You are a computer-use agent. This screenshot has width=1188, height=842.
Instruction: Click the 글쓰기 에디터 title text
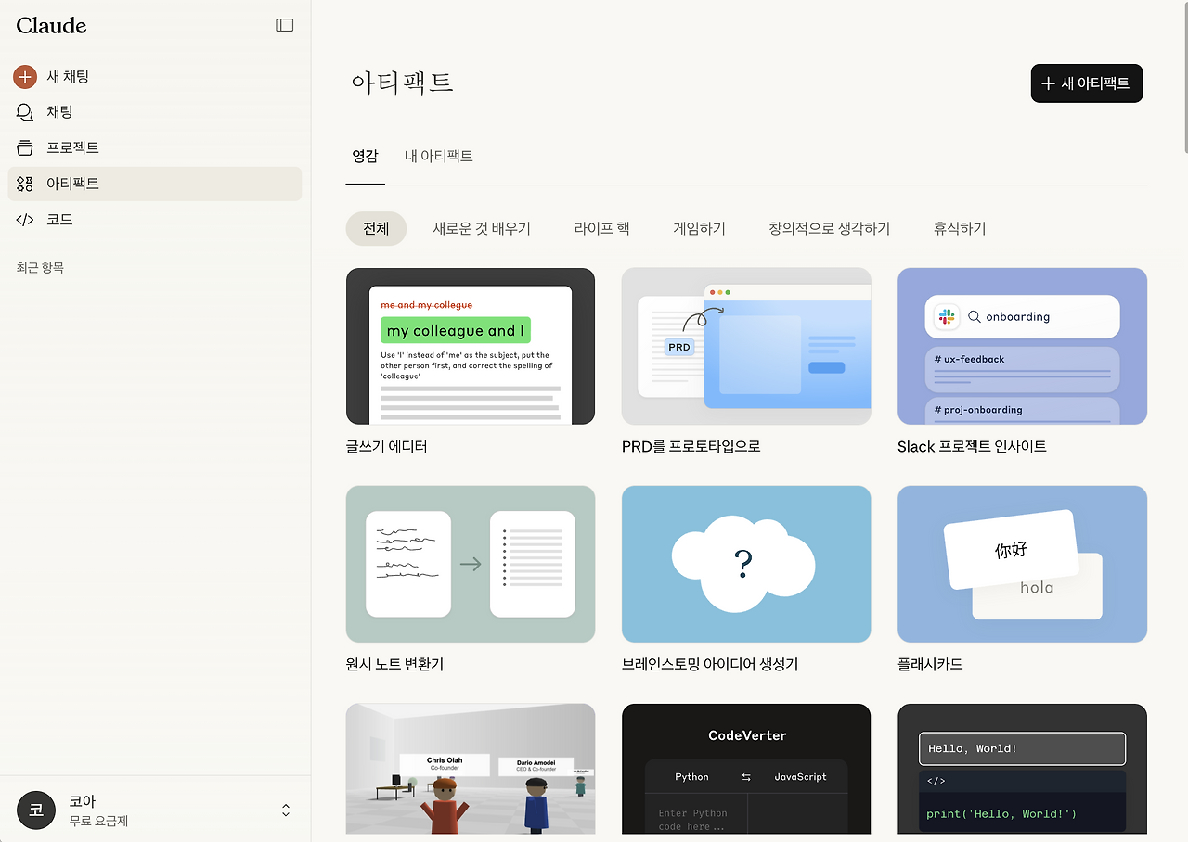click(386, 447)
